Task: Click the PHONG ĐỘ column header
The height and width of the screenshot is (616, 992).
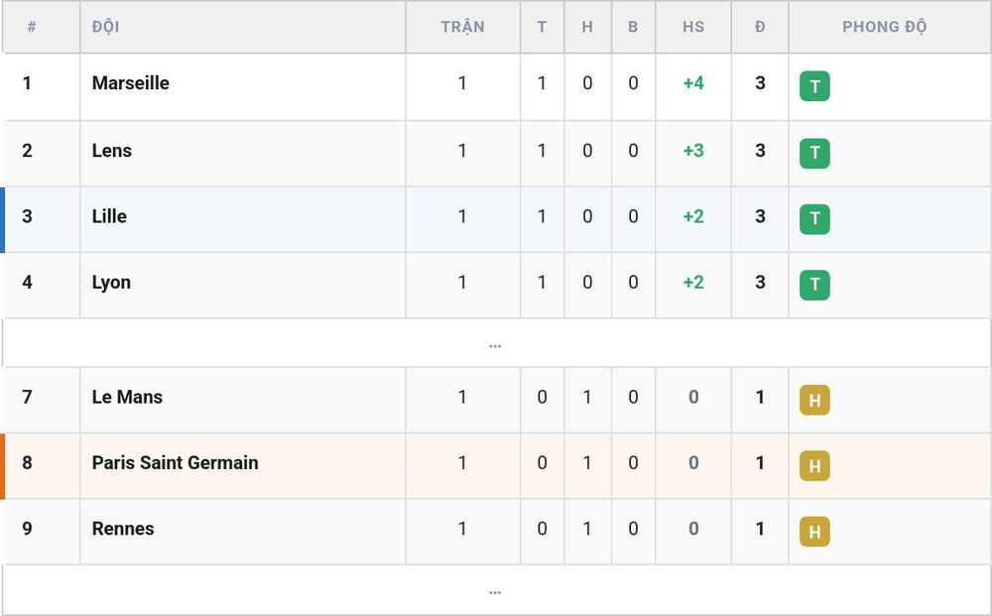Action: (x=884, y=27)
